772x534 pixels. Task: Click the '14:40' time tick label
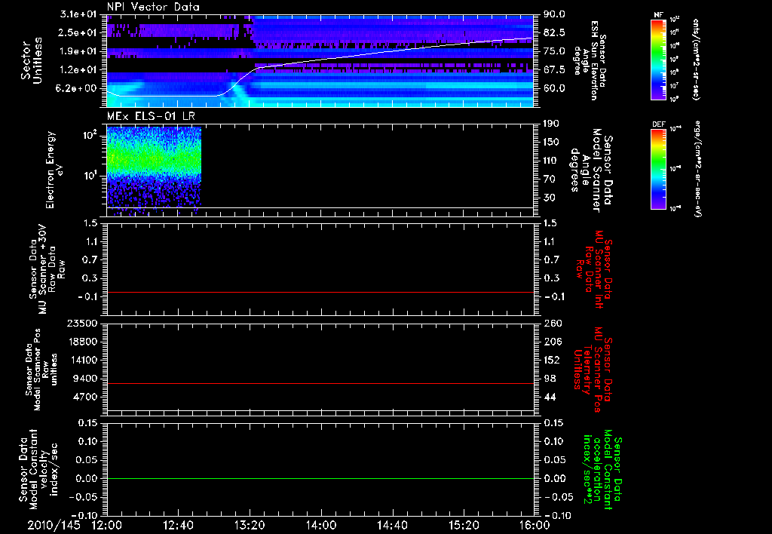click(x=392, y=525)
